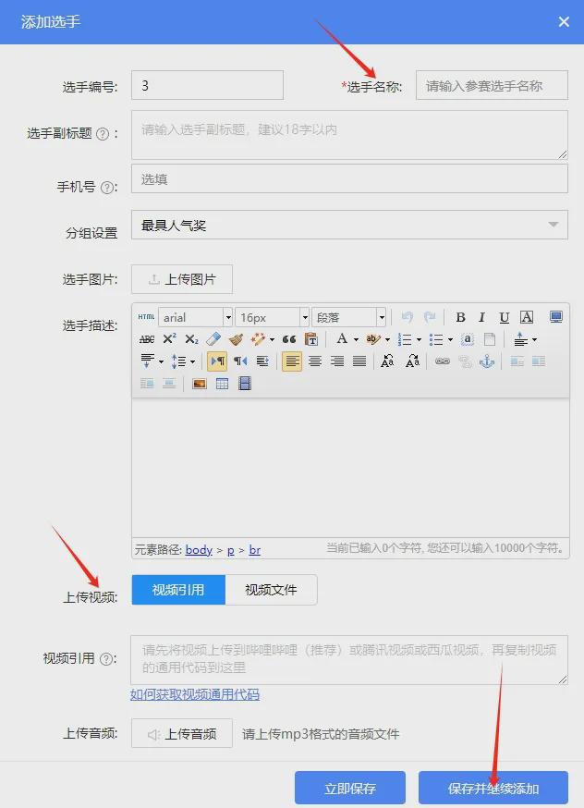Viewport: 584px width, 808px height.
Task: Show help for the contestant subtitle (选手副标题)
Action: pos(103,134)
